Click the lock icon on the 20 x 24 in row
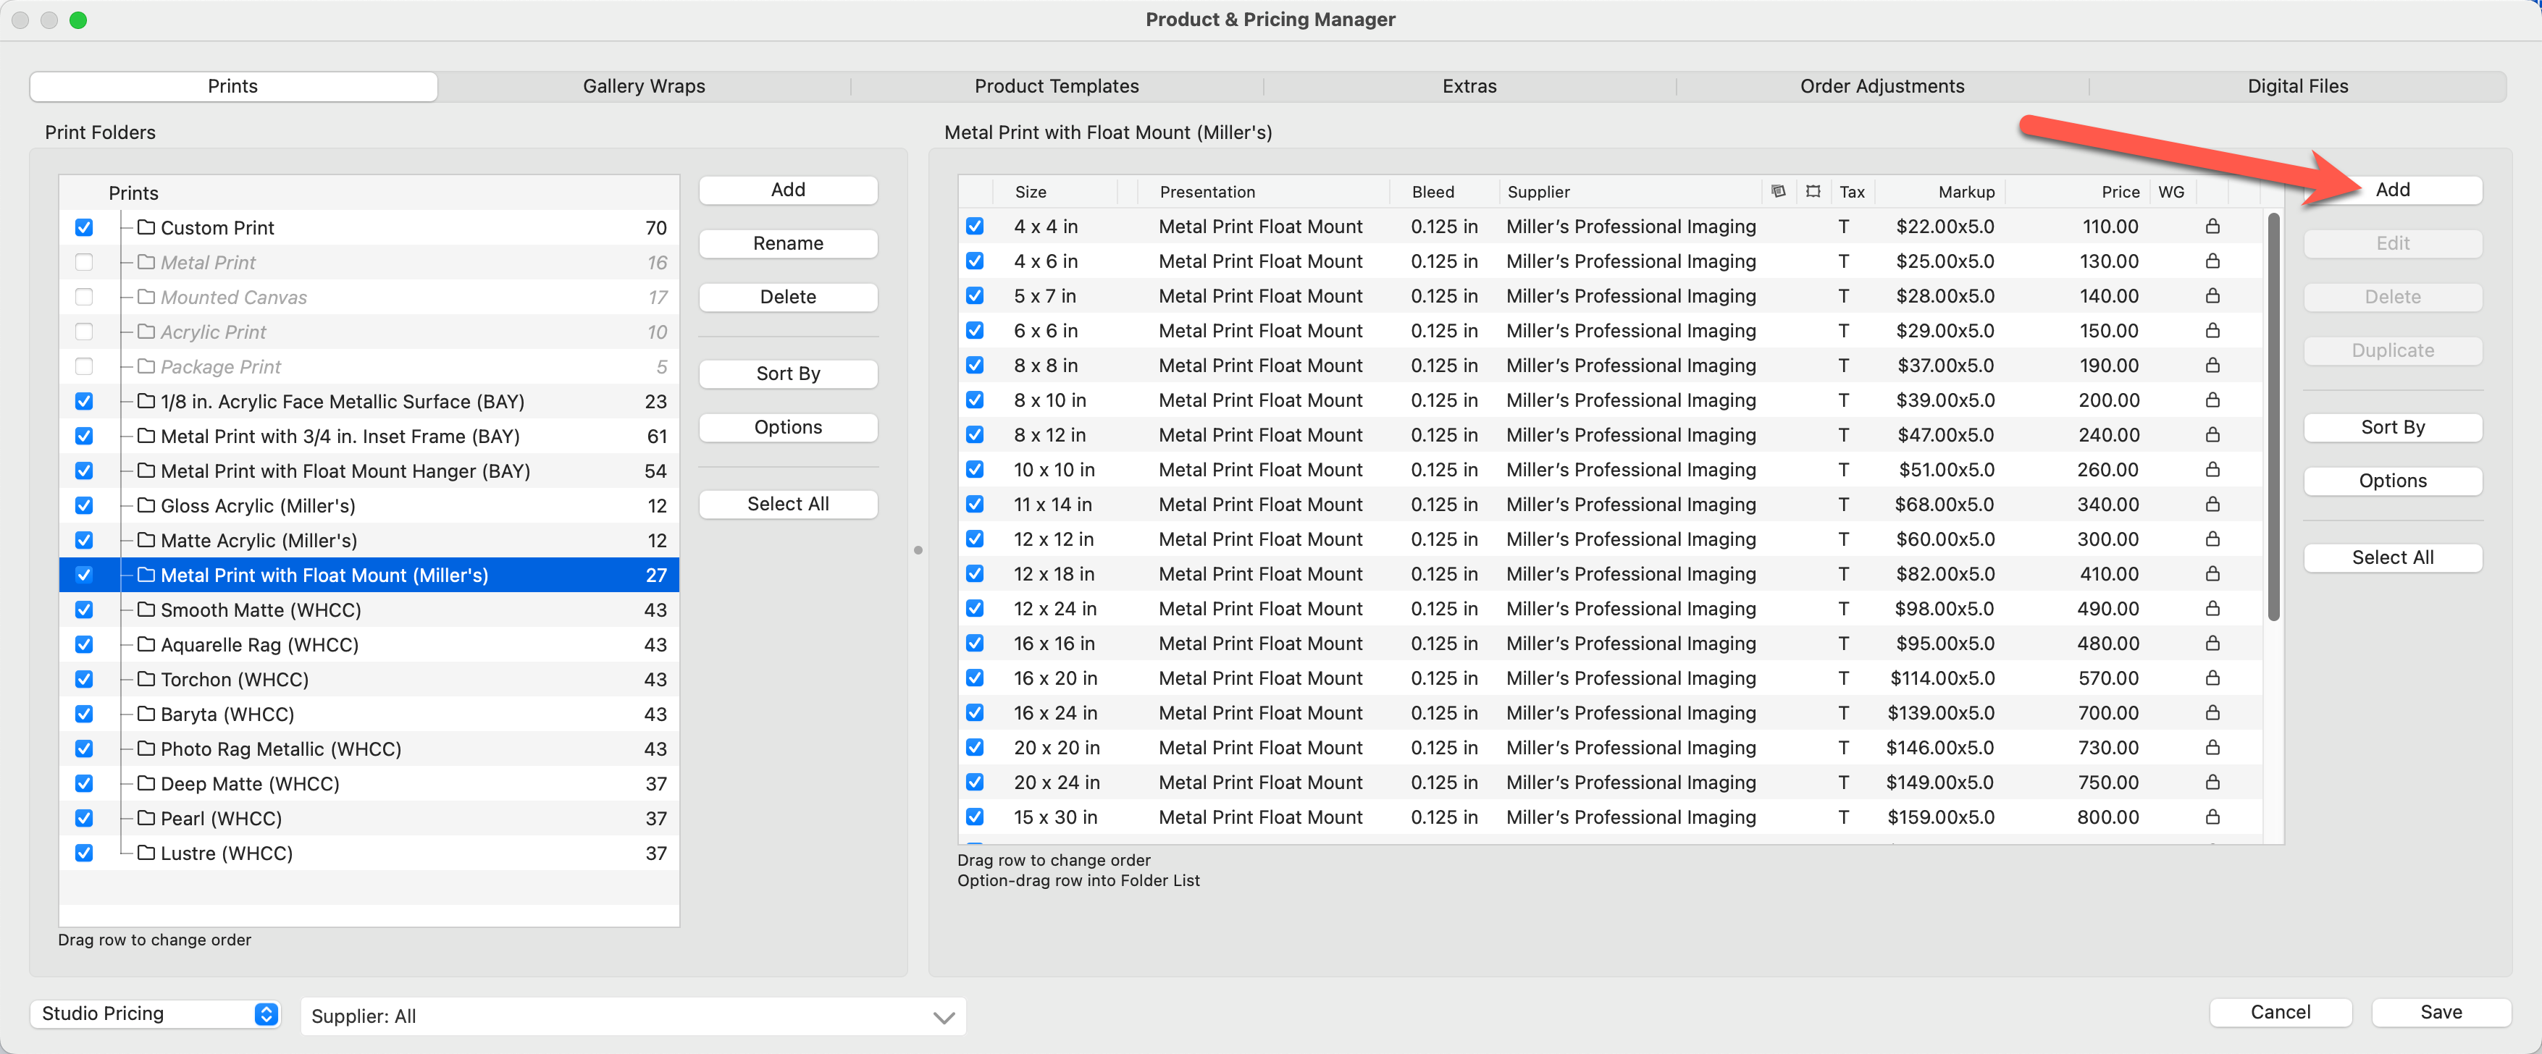The height and width of the screenshot is (1054, 2542). tap(2212, 782)
